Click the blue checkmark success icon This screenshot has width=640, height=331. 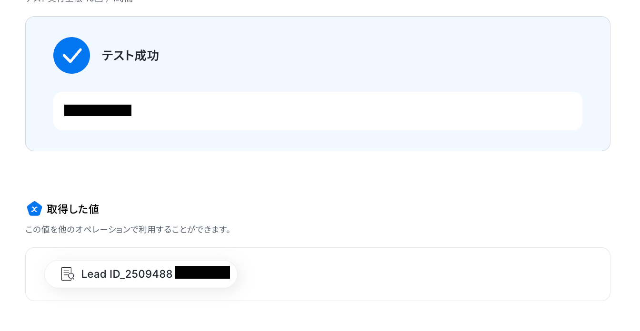(x=71, y=56)
